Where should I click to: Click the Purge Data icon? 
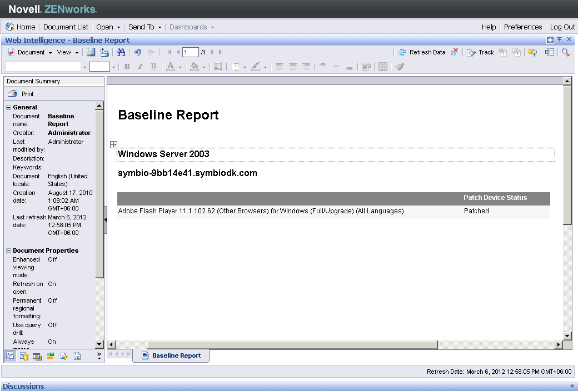point(455,52)
